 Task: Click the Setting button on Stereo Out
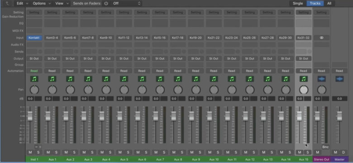pyautogui.click(x=321, y=12)
